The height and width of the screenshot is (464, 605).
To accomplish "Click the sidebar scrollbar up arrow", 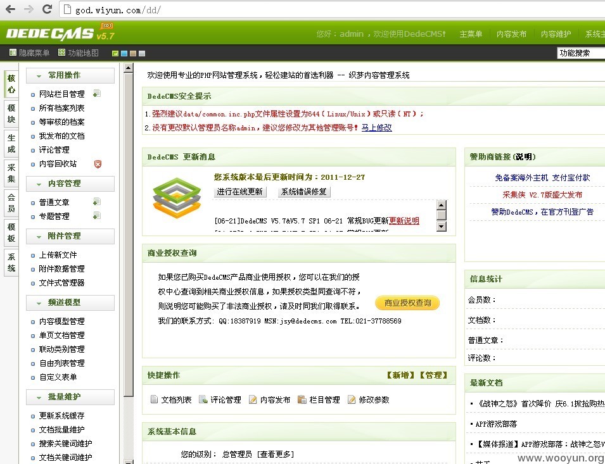I will (129, 68).
